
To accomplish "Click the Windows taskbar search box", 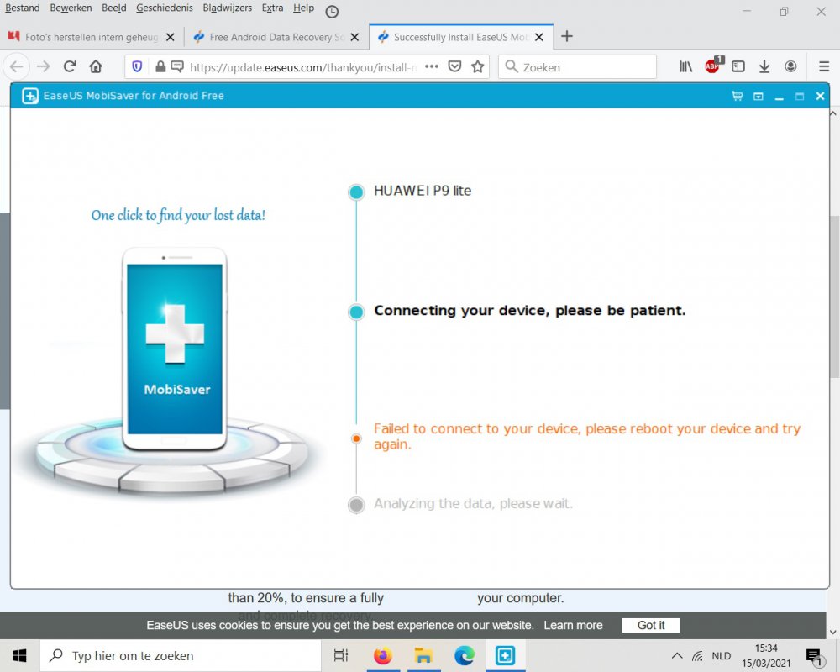I will pyautogui.click(x=181, y=655).
